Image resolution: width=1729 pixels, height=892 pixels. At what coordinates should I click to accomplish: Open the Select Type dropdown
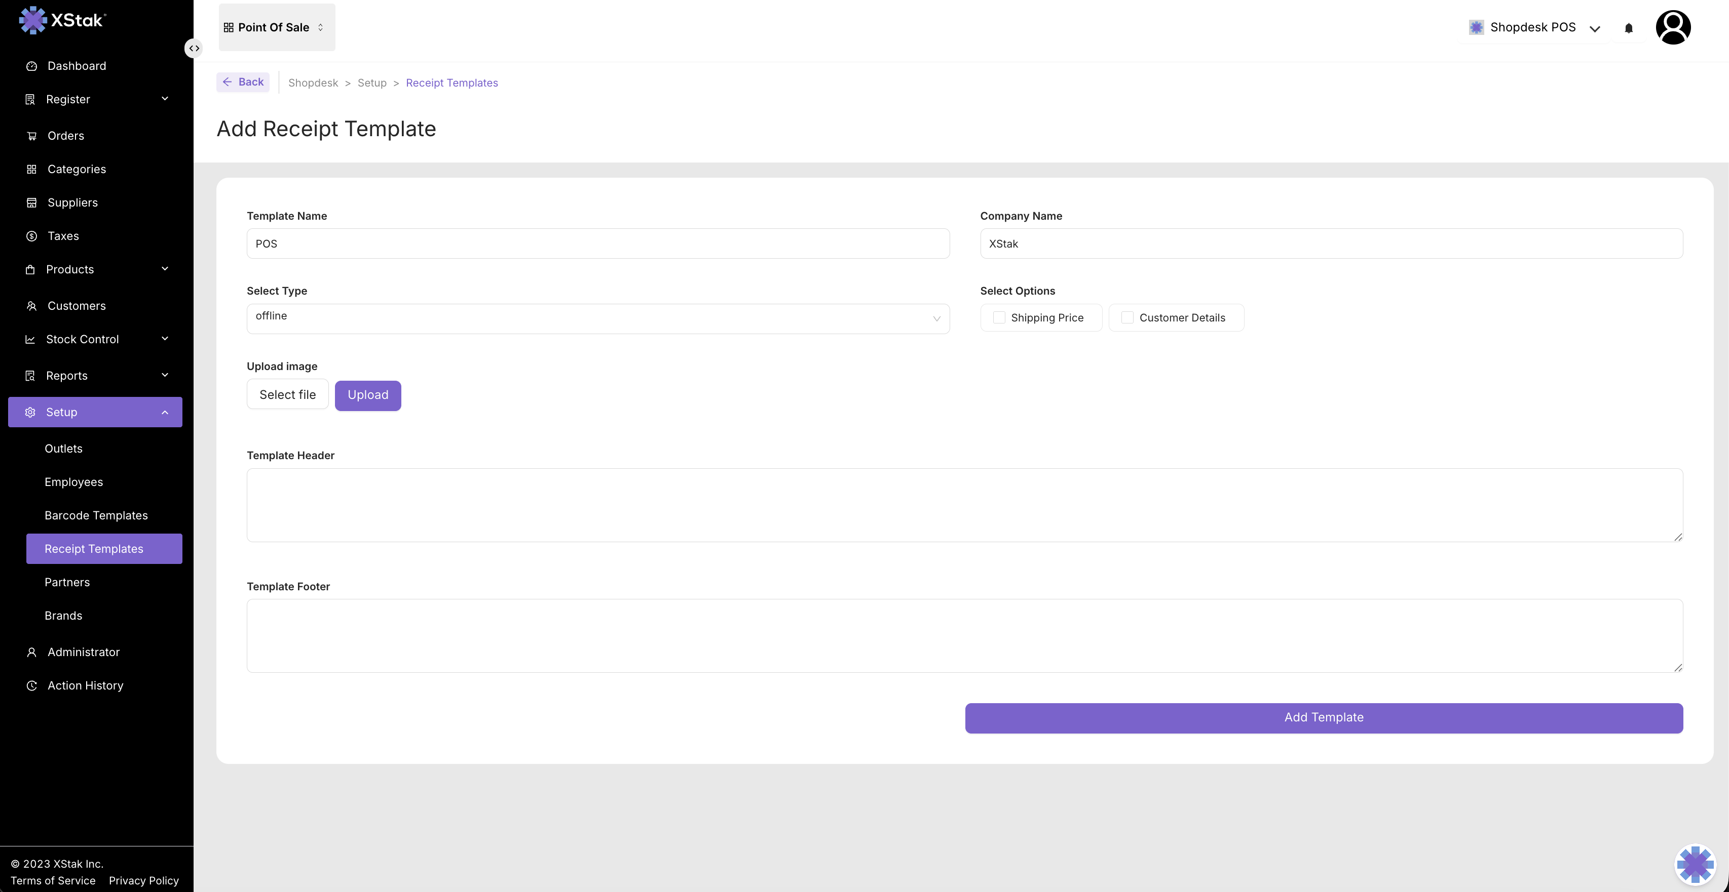(598, 318)
